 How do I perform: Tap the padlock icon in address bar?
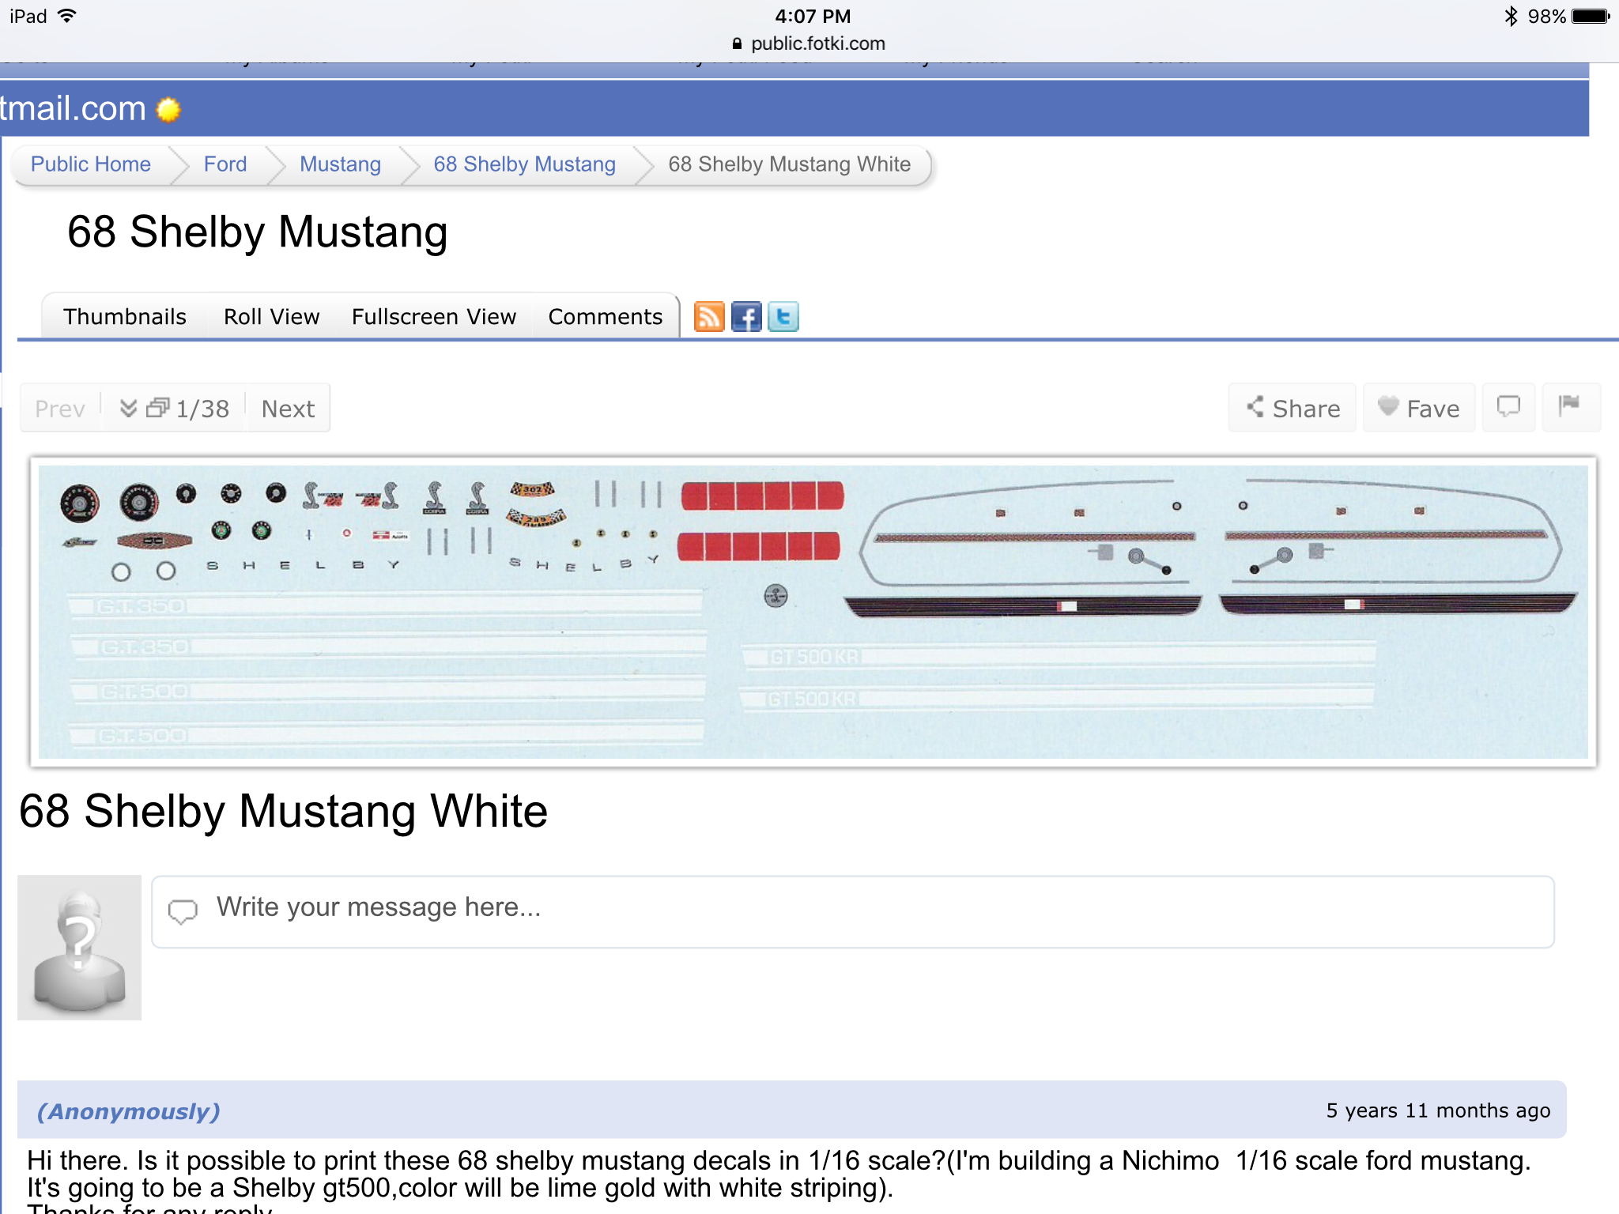(x=737, y=43)
